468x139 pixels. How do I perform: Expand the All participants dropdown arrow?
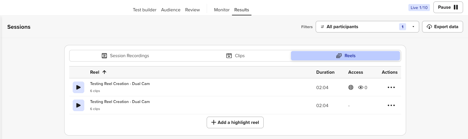[x=413, y=27]
